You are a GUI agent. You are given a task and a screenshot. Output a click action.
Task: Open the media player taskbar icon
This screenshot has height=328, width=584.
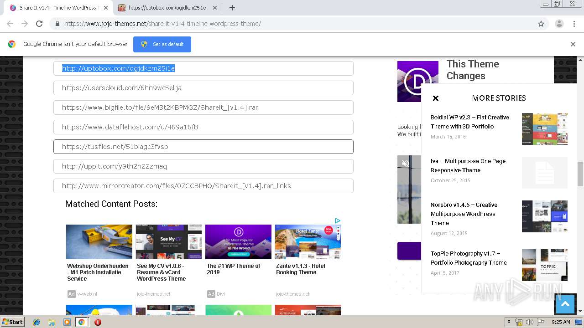pyautogui.click(x=67, y=322)
